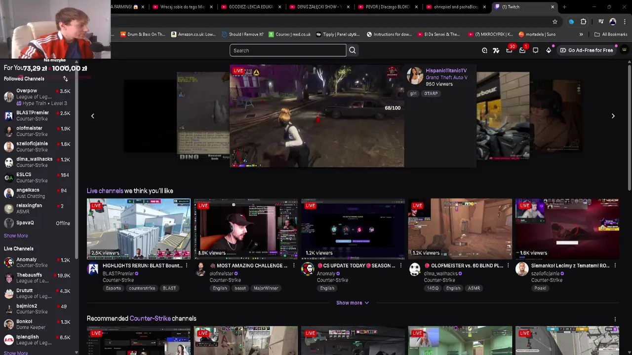The width and height of the screenshot is (632, 355).
Task: Go to previous carousel stream
Action: [x=92, y=116]
